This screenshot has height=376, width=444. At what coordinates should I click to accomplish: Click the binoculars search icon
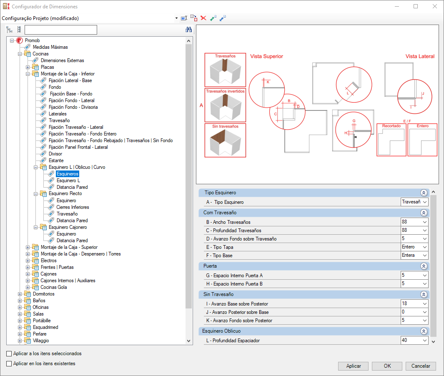coord(188,30)
